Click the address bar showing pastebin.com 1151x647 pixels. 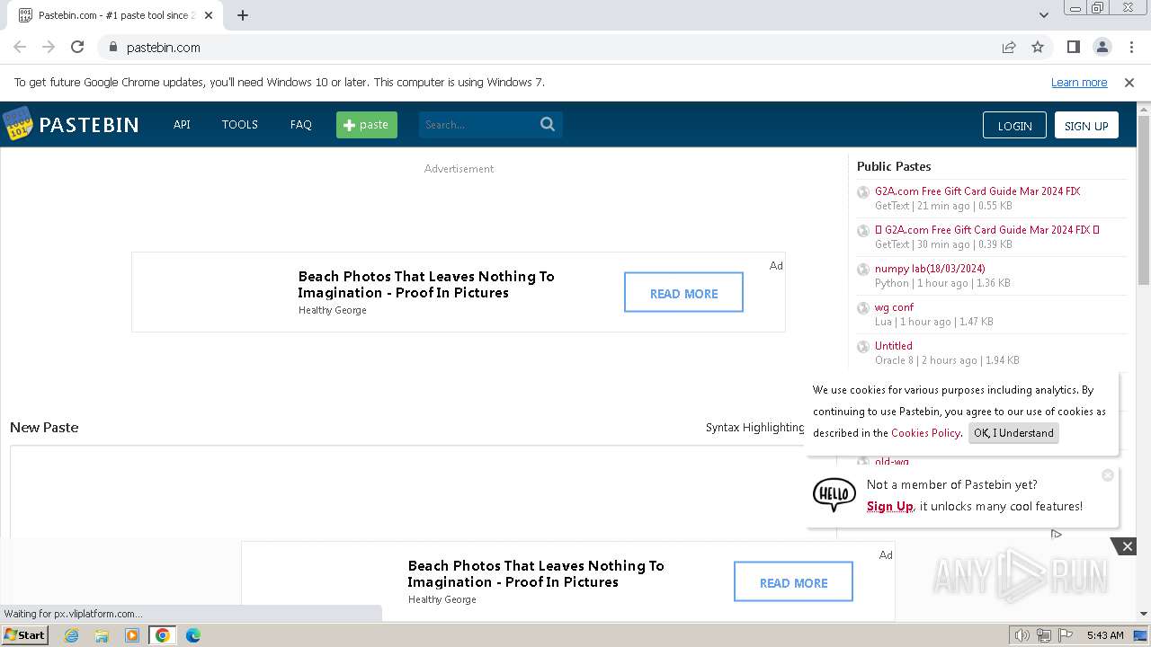pyautogui.click(x=549, y=47)
